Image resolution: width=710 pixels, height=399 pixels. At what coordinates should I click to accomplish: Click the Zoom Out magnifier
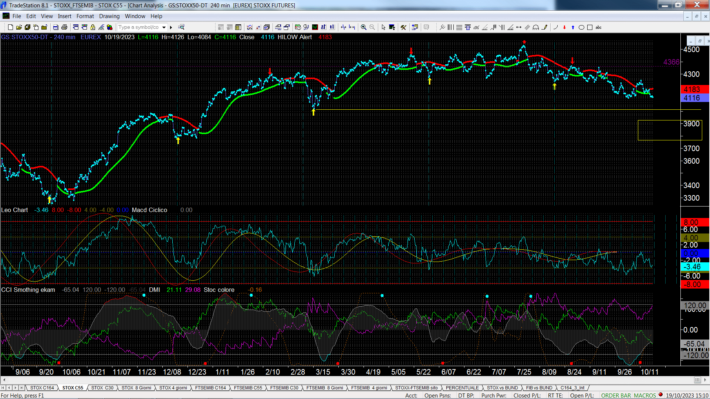pyautogui.click(x=372, y=27)
